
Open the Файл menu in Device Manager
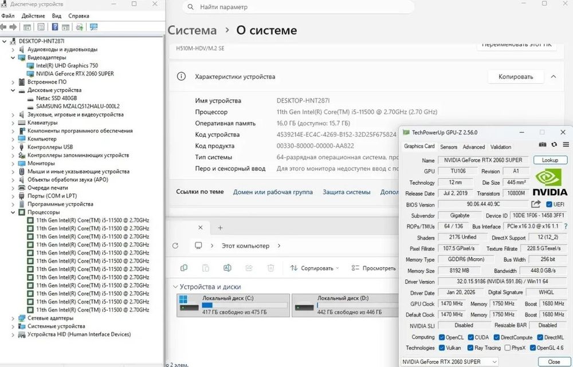(8, 16)
